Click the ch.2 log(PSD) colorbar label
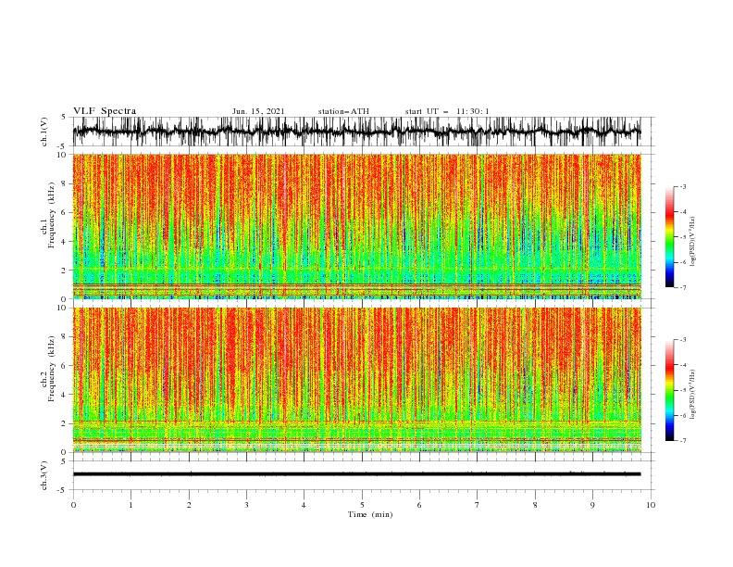The image size is (733, 567). (693, 395)
